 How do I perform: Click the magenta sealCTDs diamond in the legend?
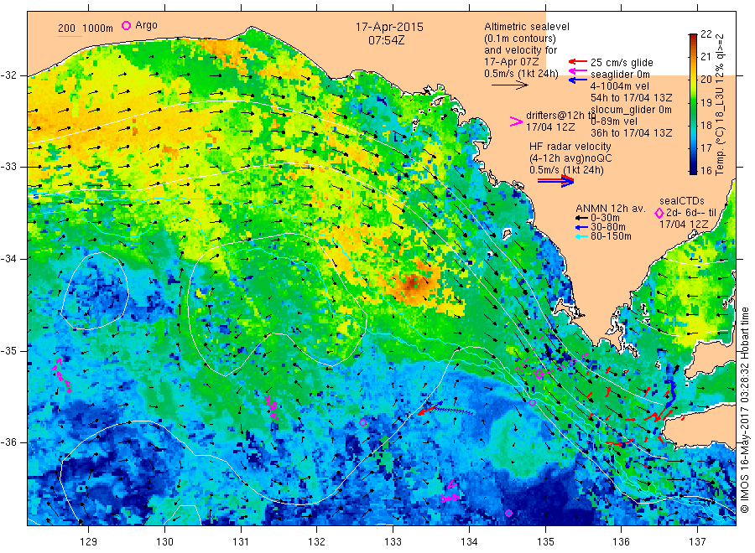click(659, 213)
